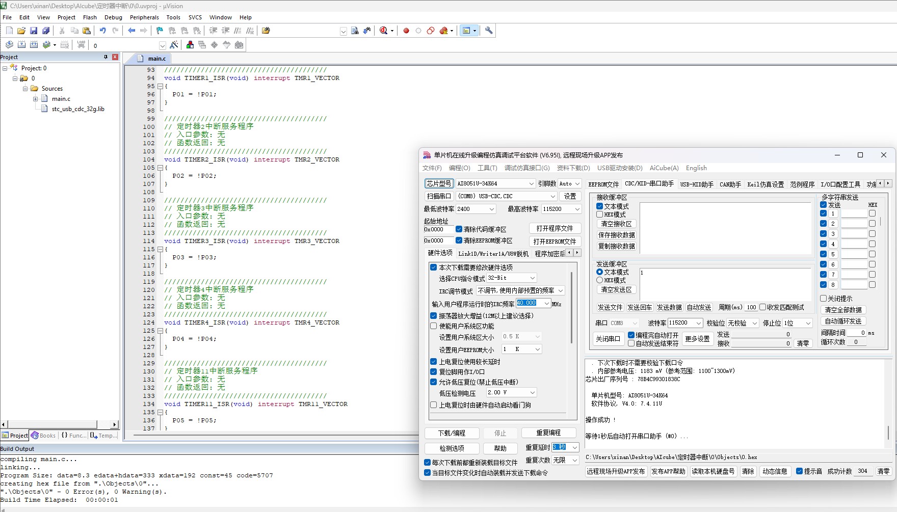Open Manage Run-Time Environment green diamond icon

pos(215,45)
